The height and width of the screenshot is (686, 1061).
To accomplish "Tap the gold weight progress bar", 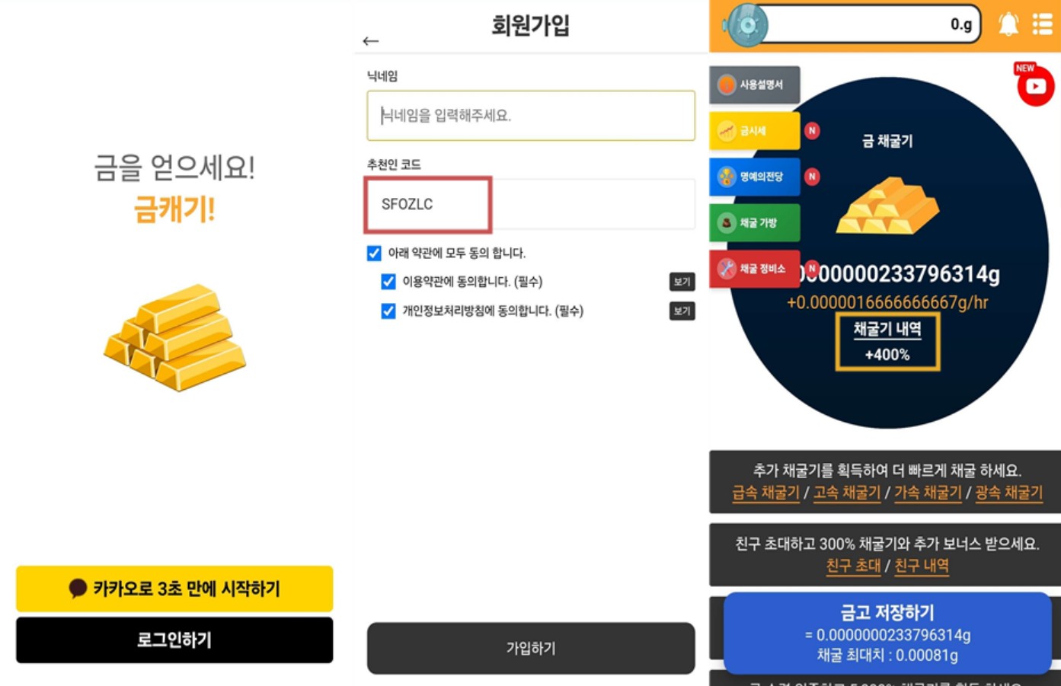I will tap(872, 24).
